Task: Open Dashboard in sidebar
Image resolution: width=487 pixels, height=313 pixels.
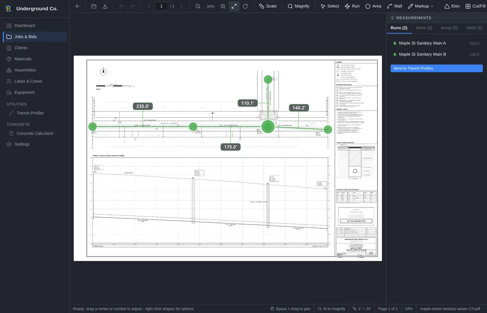Action: [34, 26]
